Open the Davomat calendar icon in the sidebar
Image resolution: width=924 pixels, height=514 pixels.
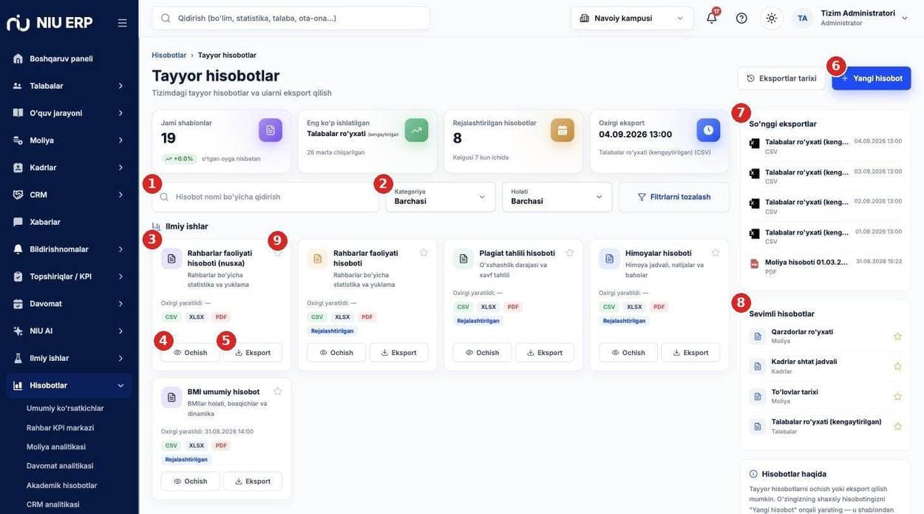(18, 303)
